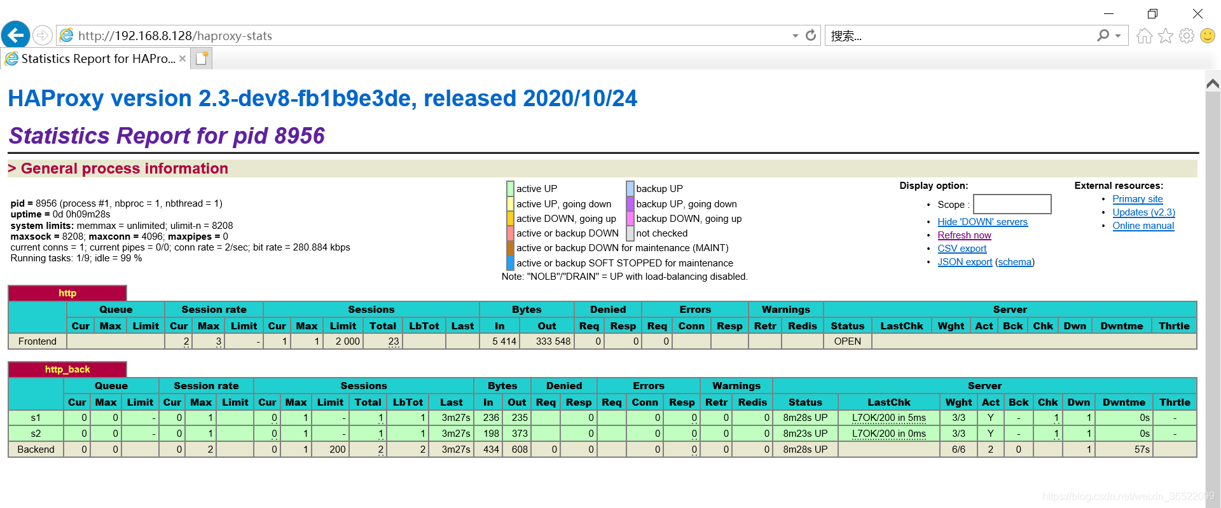Click the smiley feedback icon
Image resolution: width=1221 pixels, height=508 pixels.
(x=1208, y=36)
